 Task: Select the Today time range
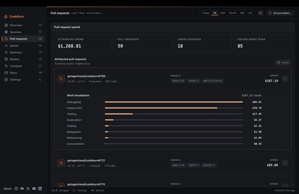coord(206,13)
